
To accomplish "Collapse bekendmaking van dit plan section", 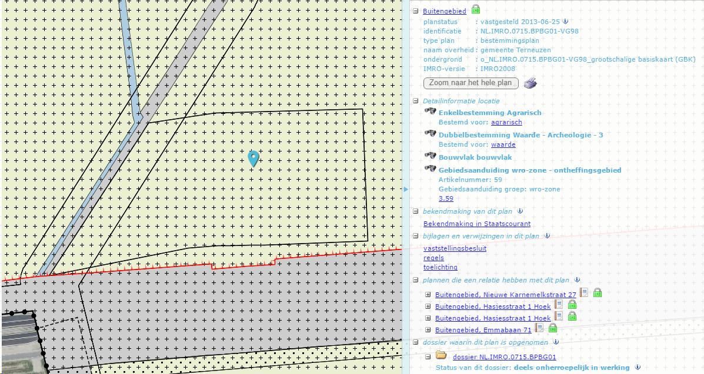I will point(416,211).
